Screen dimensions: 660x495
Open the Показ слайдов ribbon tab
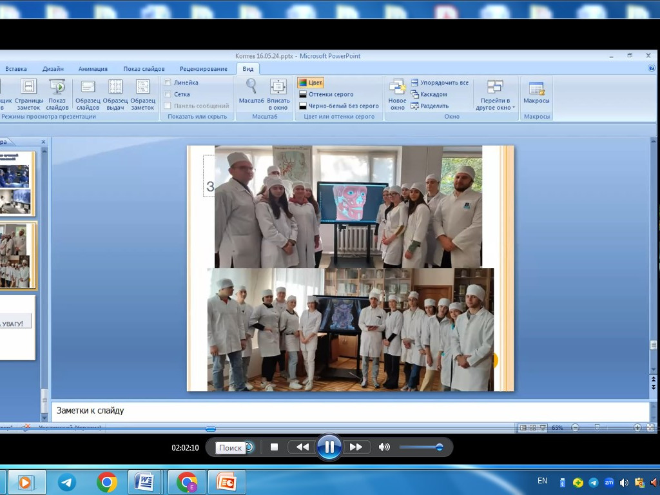click(144, 68)
